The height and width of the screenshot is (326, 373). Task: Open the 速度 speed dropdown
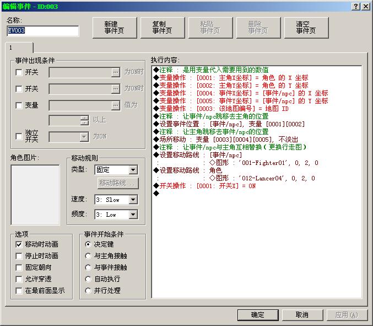coord(133,200)
